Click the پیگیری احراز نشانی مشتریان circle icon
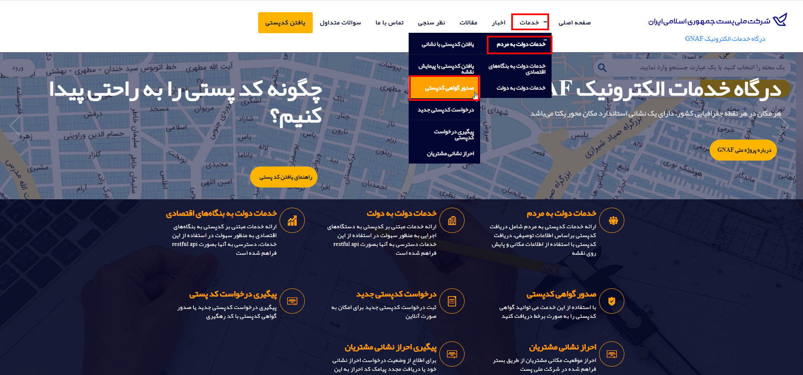 coord(452,354)
